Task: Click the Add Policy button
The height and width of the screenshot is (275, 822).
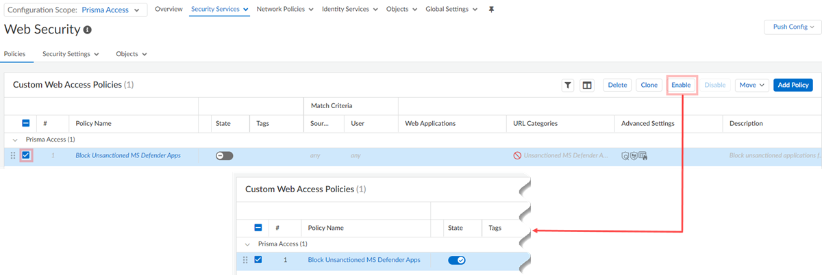Action: tap(792, 85)
